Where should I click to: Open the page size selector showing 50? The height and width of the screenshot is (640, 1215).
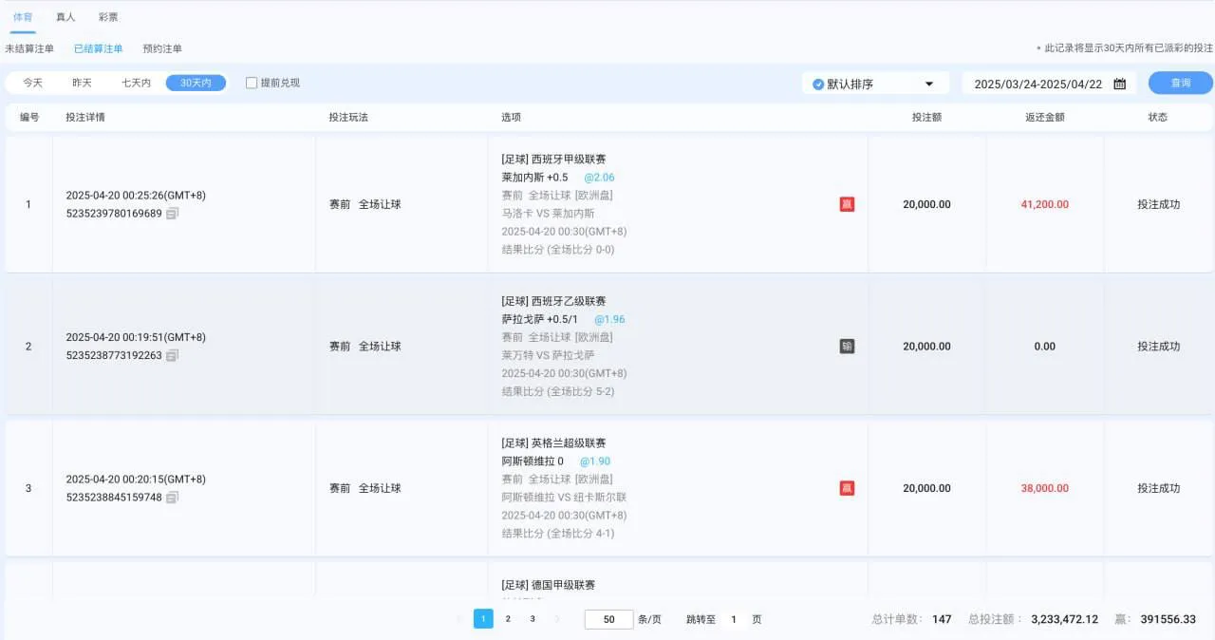(607, 618)
